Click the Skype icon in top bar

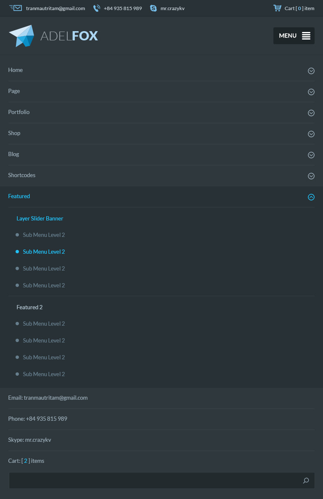pos(154,8)
